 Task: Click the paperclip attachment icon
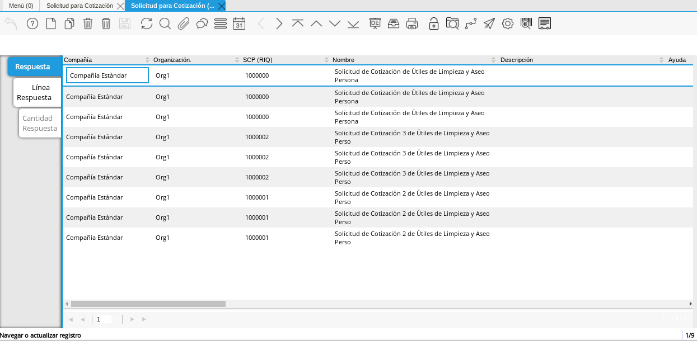click(184, 23)
